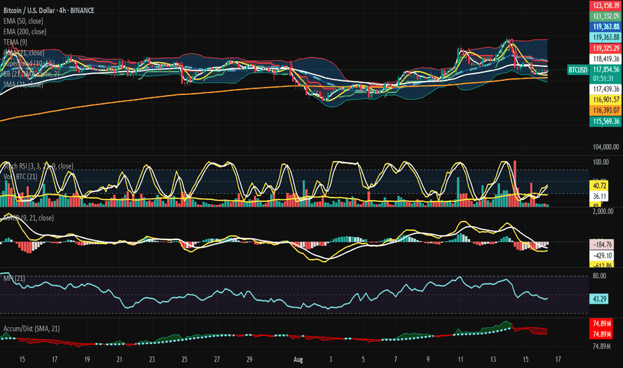
Task: Select the SMA (21, close) indicator label
Action: (x=23, y=84)
